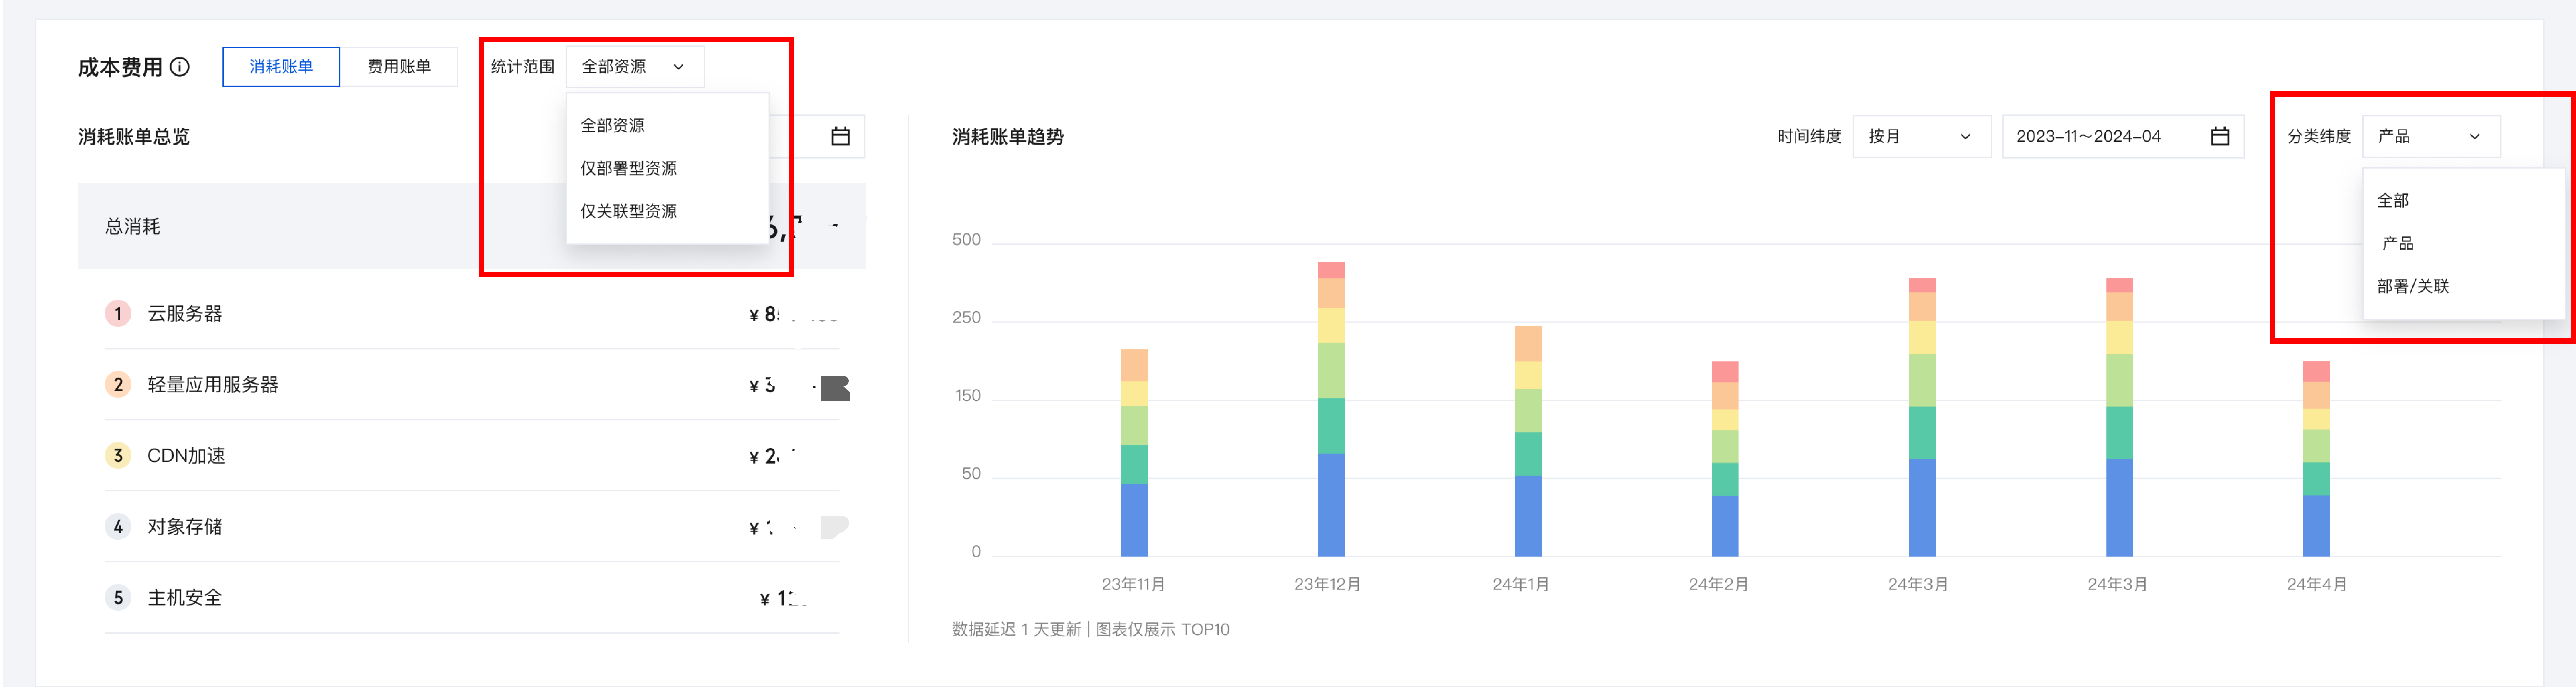Click the 23年11月 axis label

coord(1133,585)
